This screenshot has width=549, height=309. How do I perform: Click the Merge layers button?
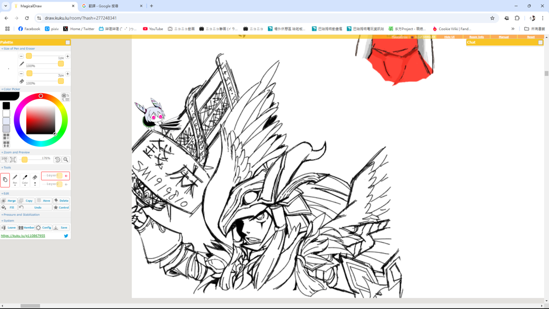[x=9, y=200]
